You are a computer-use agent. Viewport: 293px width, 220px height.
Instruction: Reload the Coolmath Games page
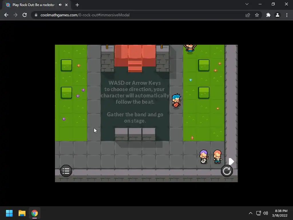coord(25,15)
